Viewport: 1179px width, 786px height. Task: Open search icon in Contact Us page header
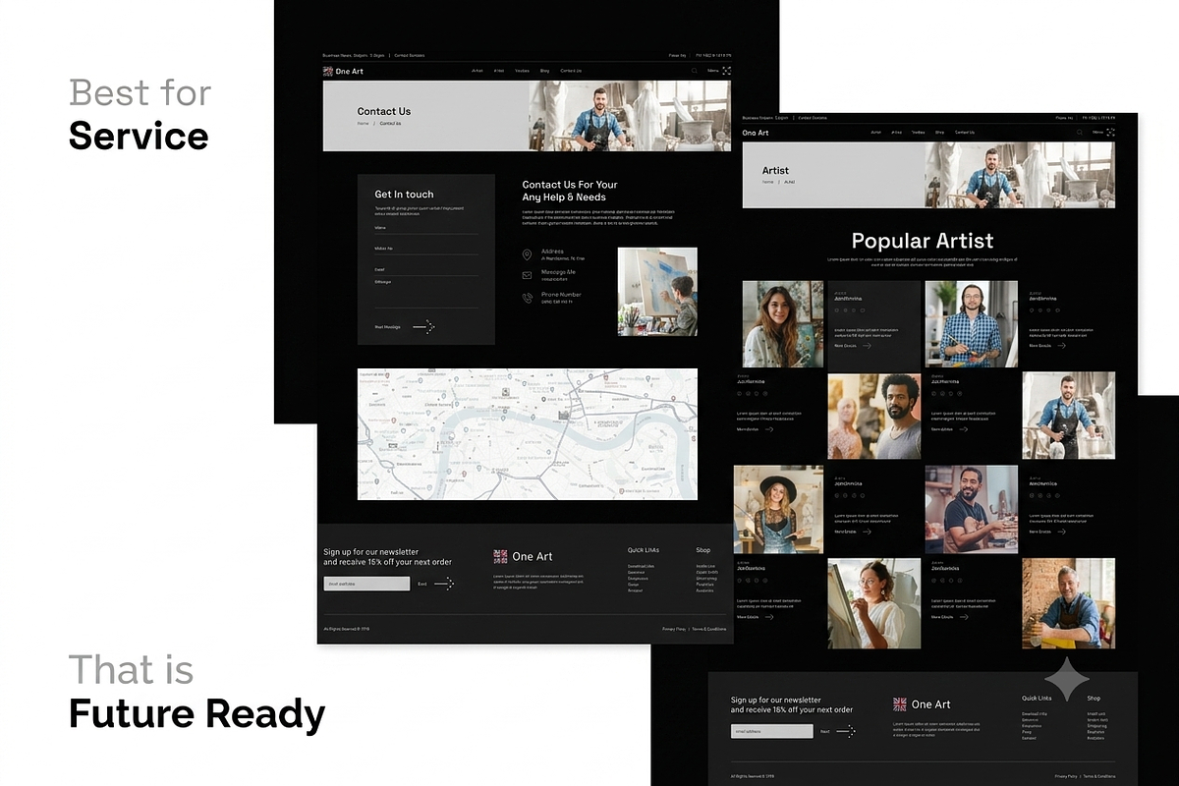tap(694, 71)
